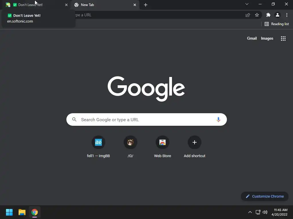Screen dimensions: 293x219
Task: Open a new tab with plus button
Action: pos(146,5)
